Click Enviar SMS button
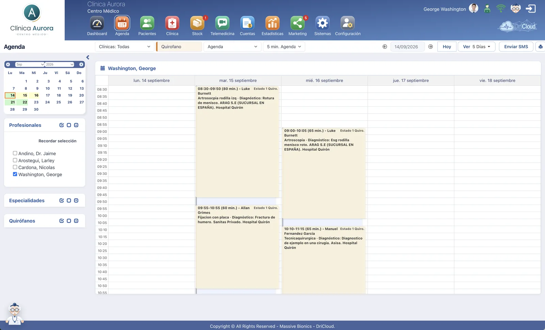545x330 pixels. [x=516, y=47]
